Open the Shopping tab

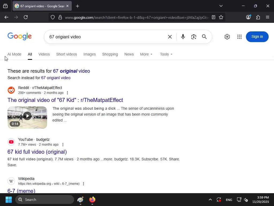coord(110,54)
